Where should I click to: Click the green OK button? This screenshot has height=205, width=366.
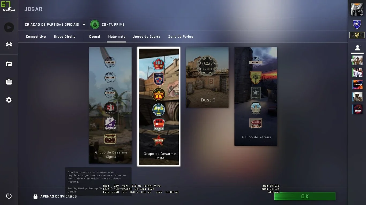(x=305, y=196)
